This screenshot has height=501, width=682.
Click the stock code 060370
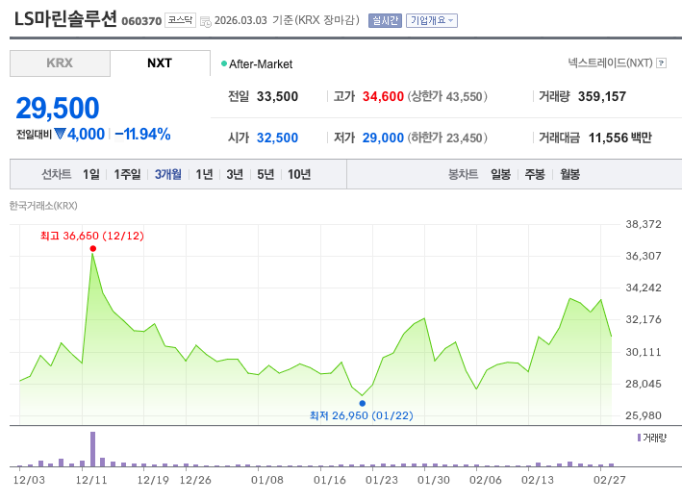(x=141, y=21)
